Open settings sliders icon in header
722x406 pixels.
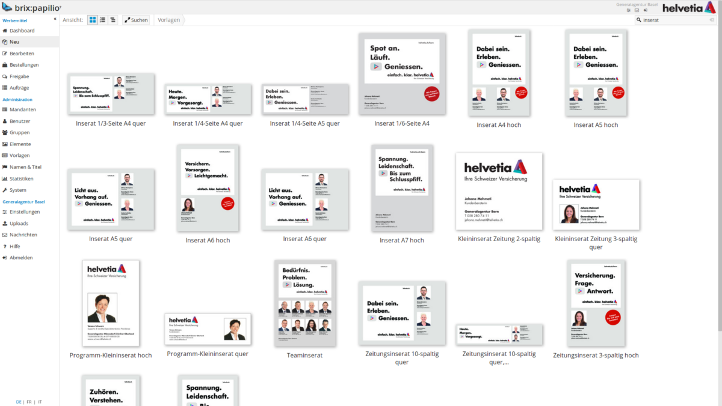(629, 10)
